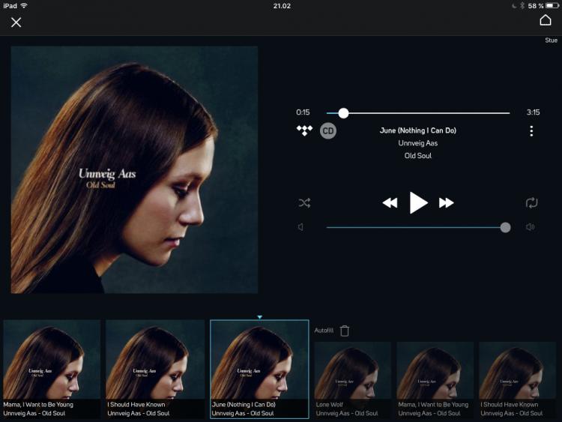Tap the CD quality badge
The image size is (562, 422).
point(328,131)
